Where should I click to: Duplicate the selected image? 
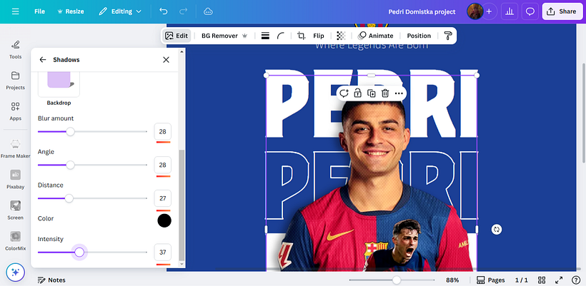[x=371, y=93]
